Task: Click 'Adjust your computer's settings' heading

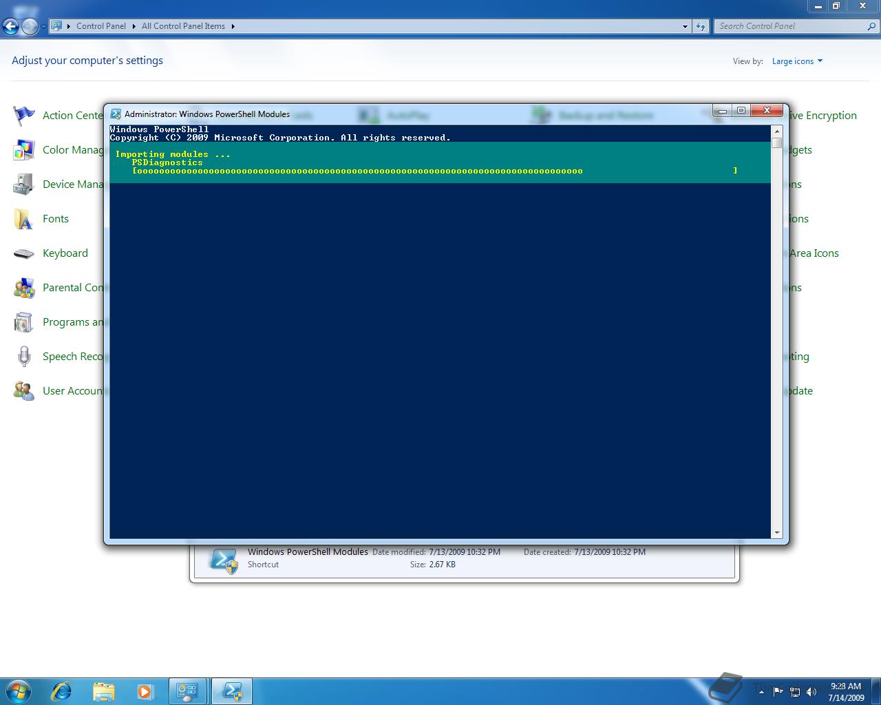Action: pos(87,61)
